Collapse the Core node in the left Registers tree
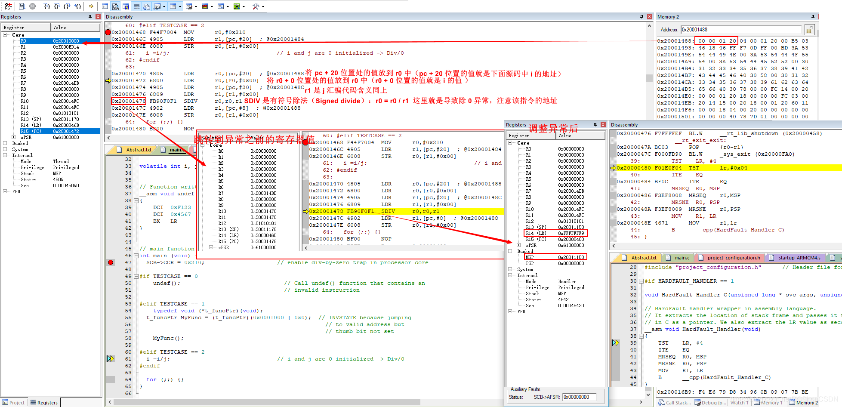This screenshot has height=407, width=842. tap(5, 35)
